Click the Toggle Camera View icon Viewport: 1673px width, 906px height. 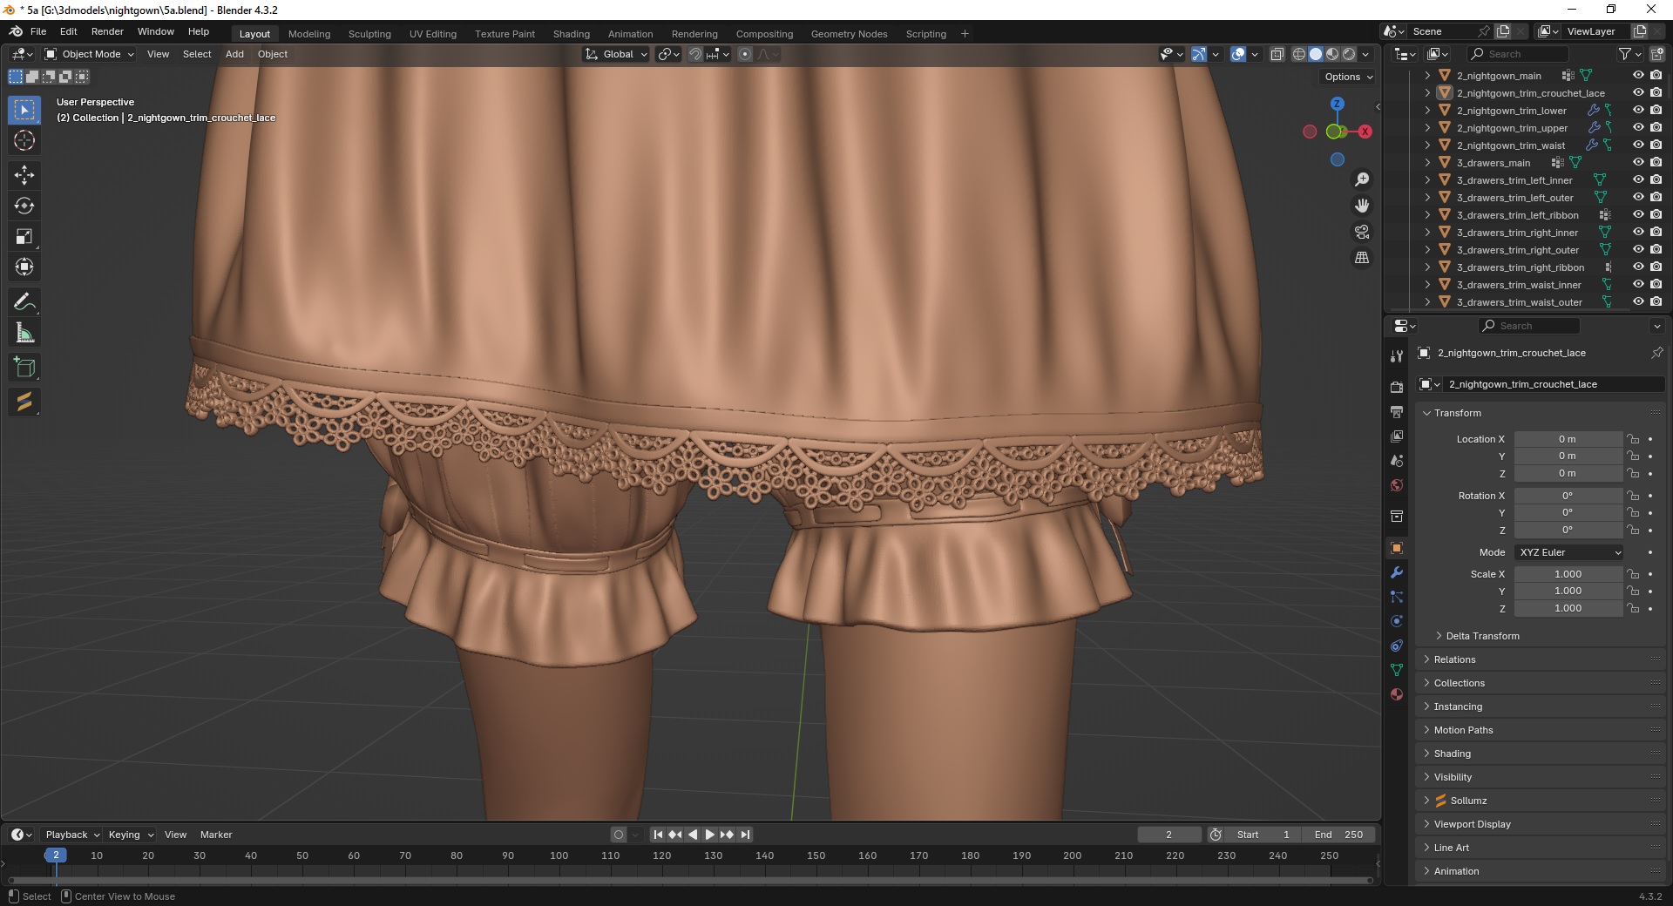[1361, 232]
